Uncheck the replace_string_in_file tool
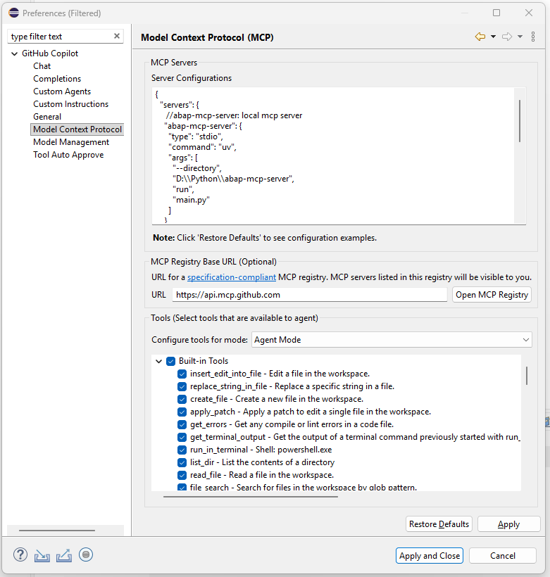This screenshot has height=577, width=550. 182,387
